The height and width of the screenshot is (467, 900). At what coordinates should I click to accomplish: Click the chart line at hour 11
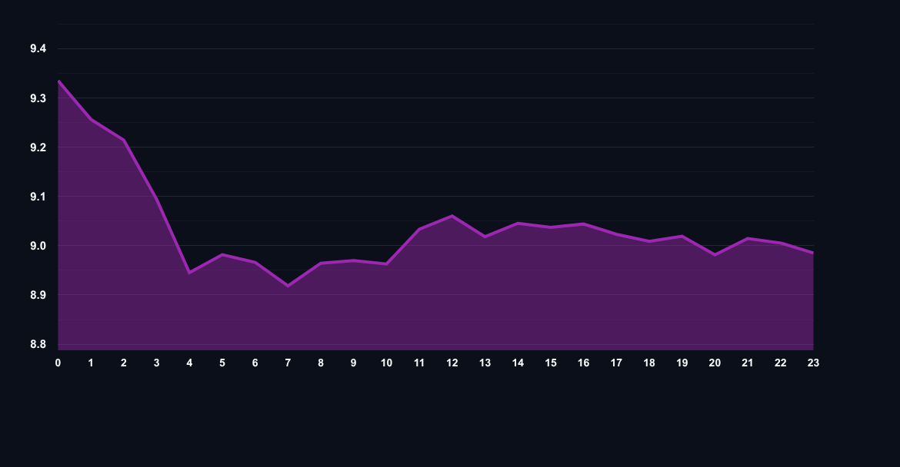click(x=418, y=228)
